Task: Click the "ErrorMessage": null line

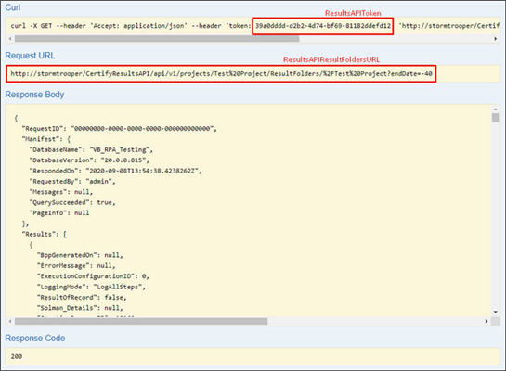Action: pyautogui.click(x=76, y=266)
